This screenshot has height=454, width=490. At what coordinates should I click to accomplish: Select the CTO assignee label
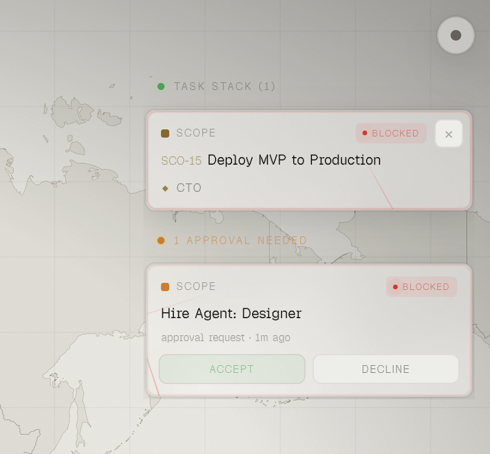189,188
